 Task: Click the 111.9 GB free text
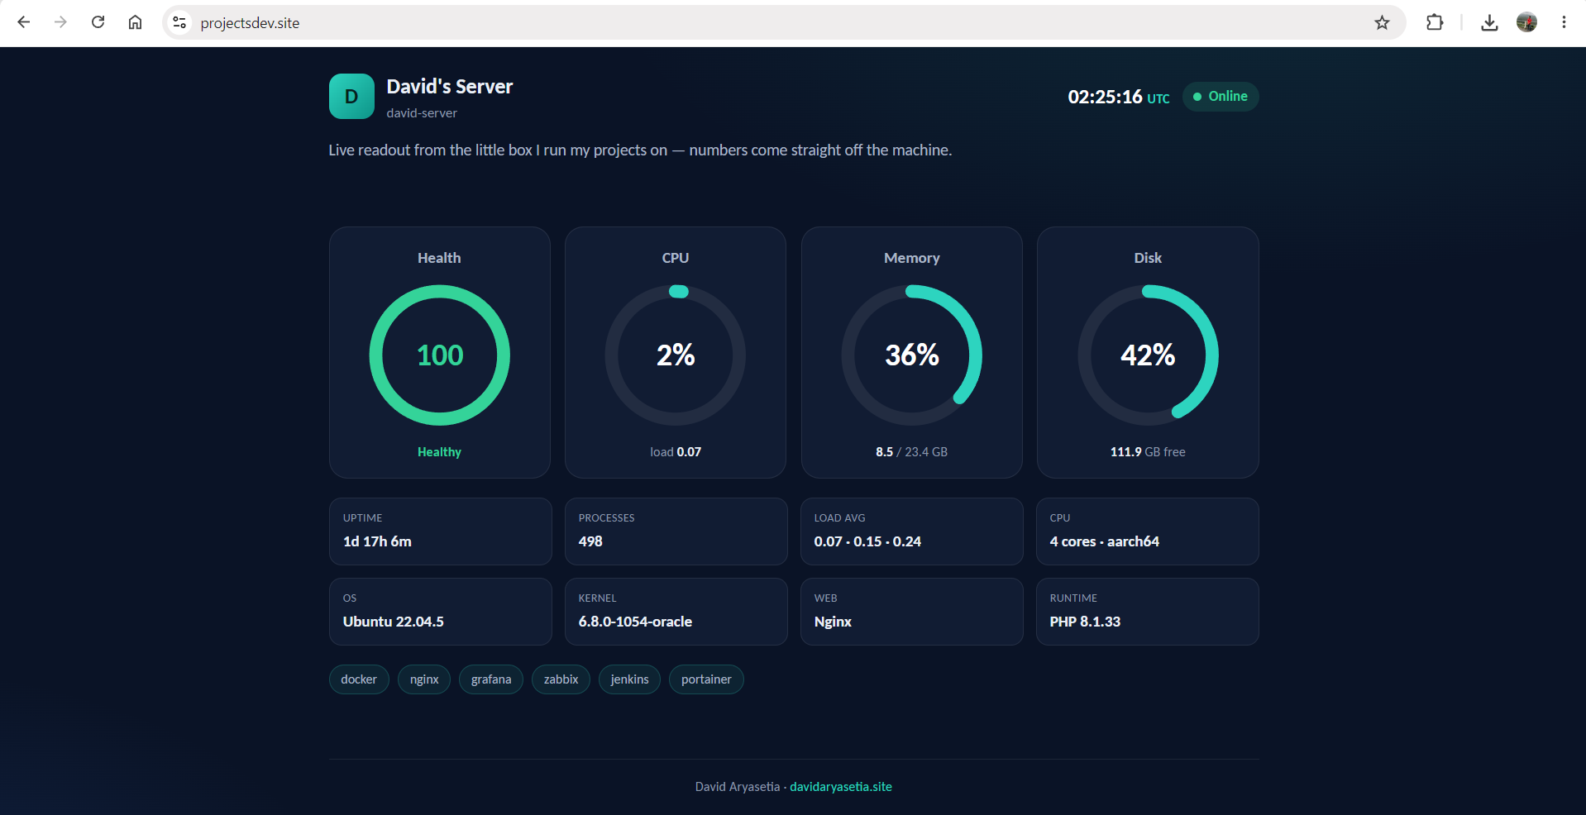1148,452
